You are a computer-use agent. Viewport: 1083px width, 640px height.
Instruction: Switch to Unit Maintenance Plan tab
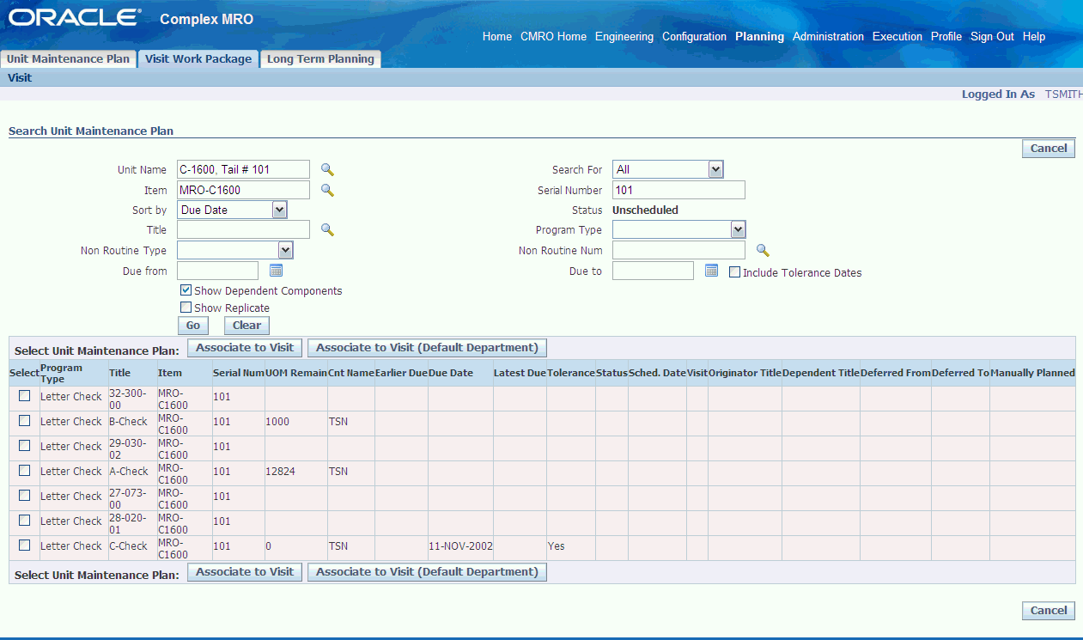[69, 59]
